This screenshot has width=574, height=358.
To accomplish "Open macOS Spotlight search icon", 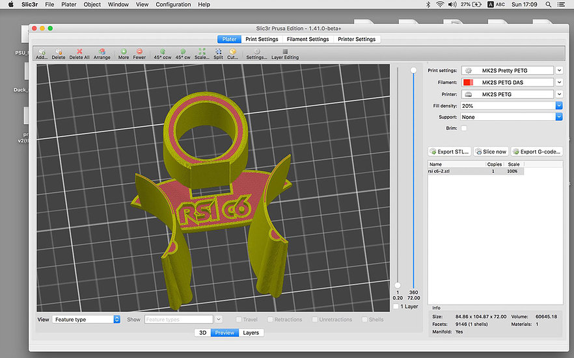I will (x=548, y=5).
